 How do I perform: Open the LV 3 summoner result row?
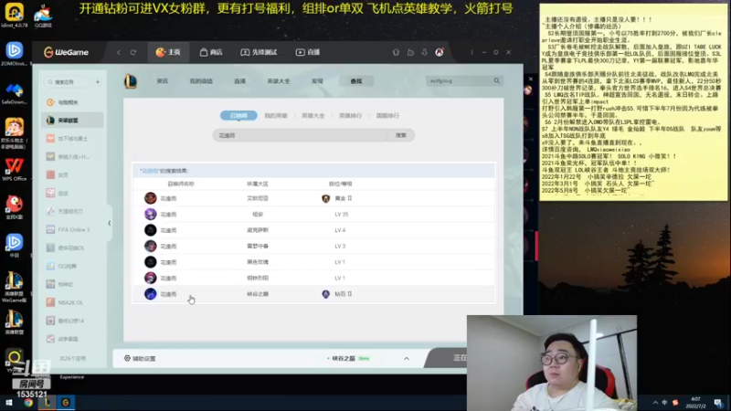[313, 246]
